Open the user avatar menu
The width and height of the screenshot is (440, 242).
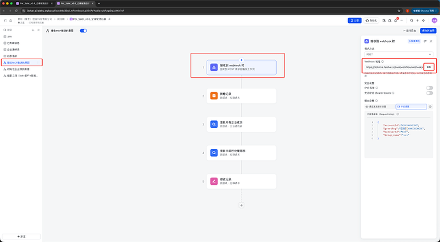[x=434, y=20]
